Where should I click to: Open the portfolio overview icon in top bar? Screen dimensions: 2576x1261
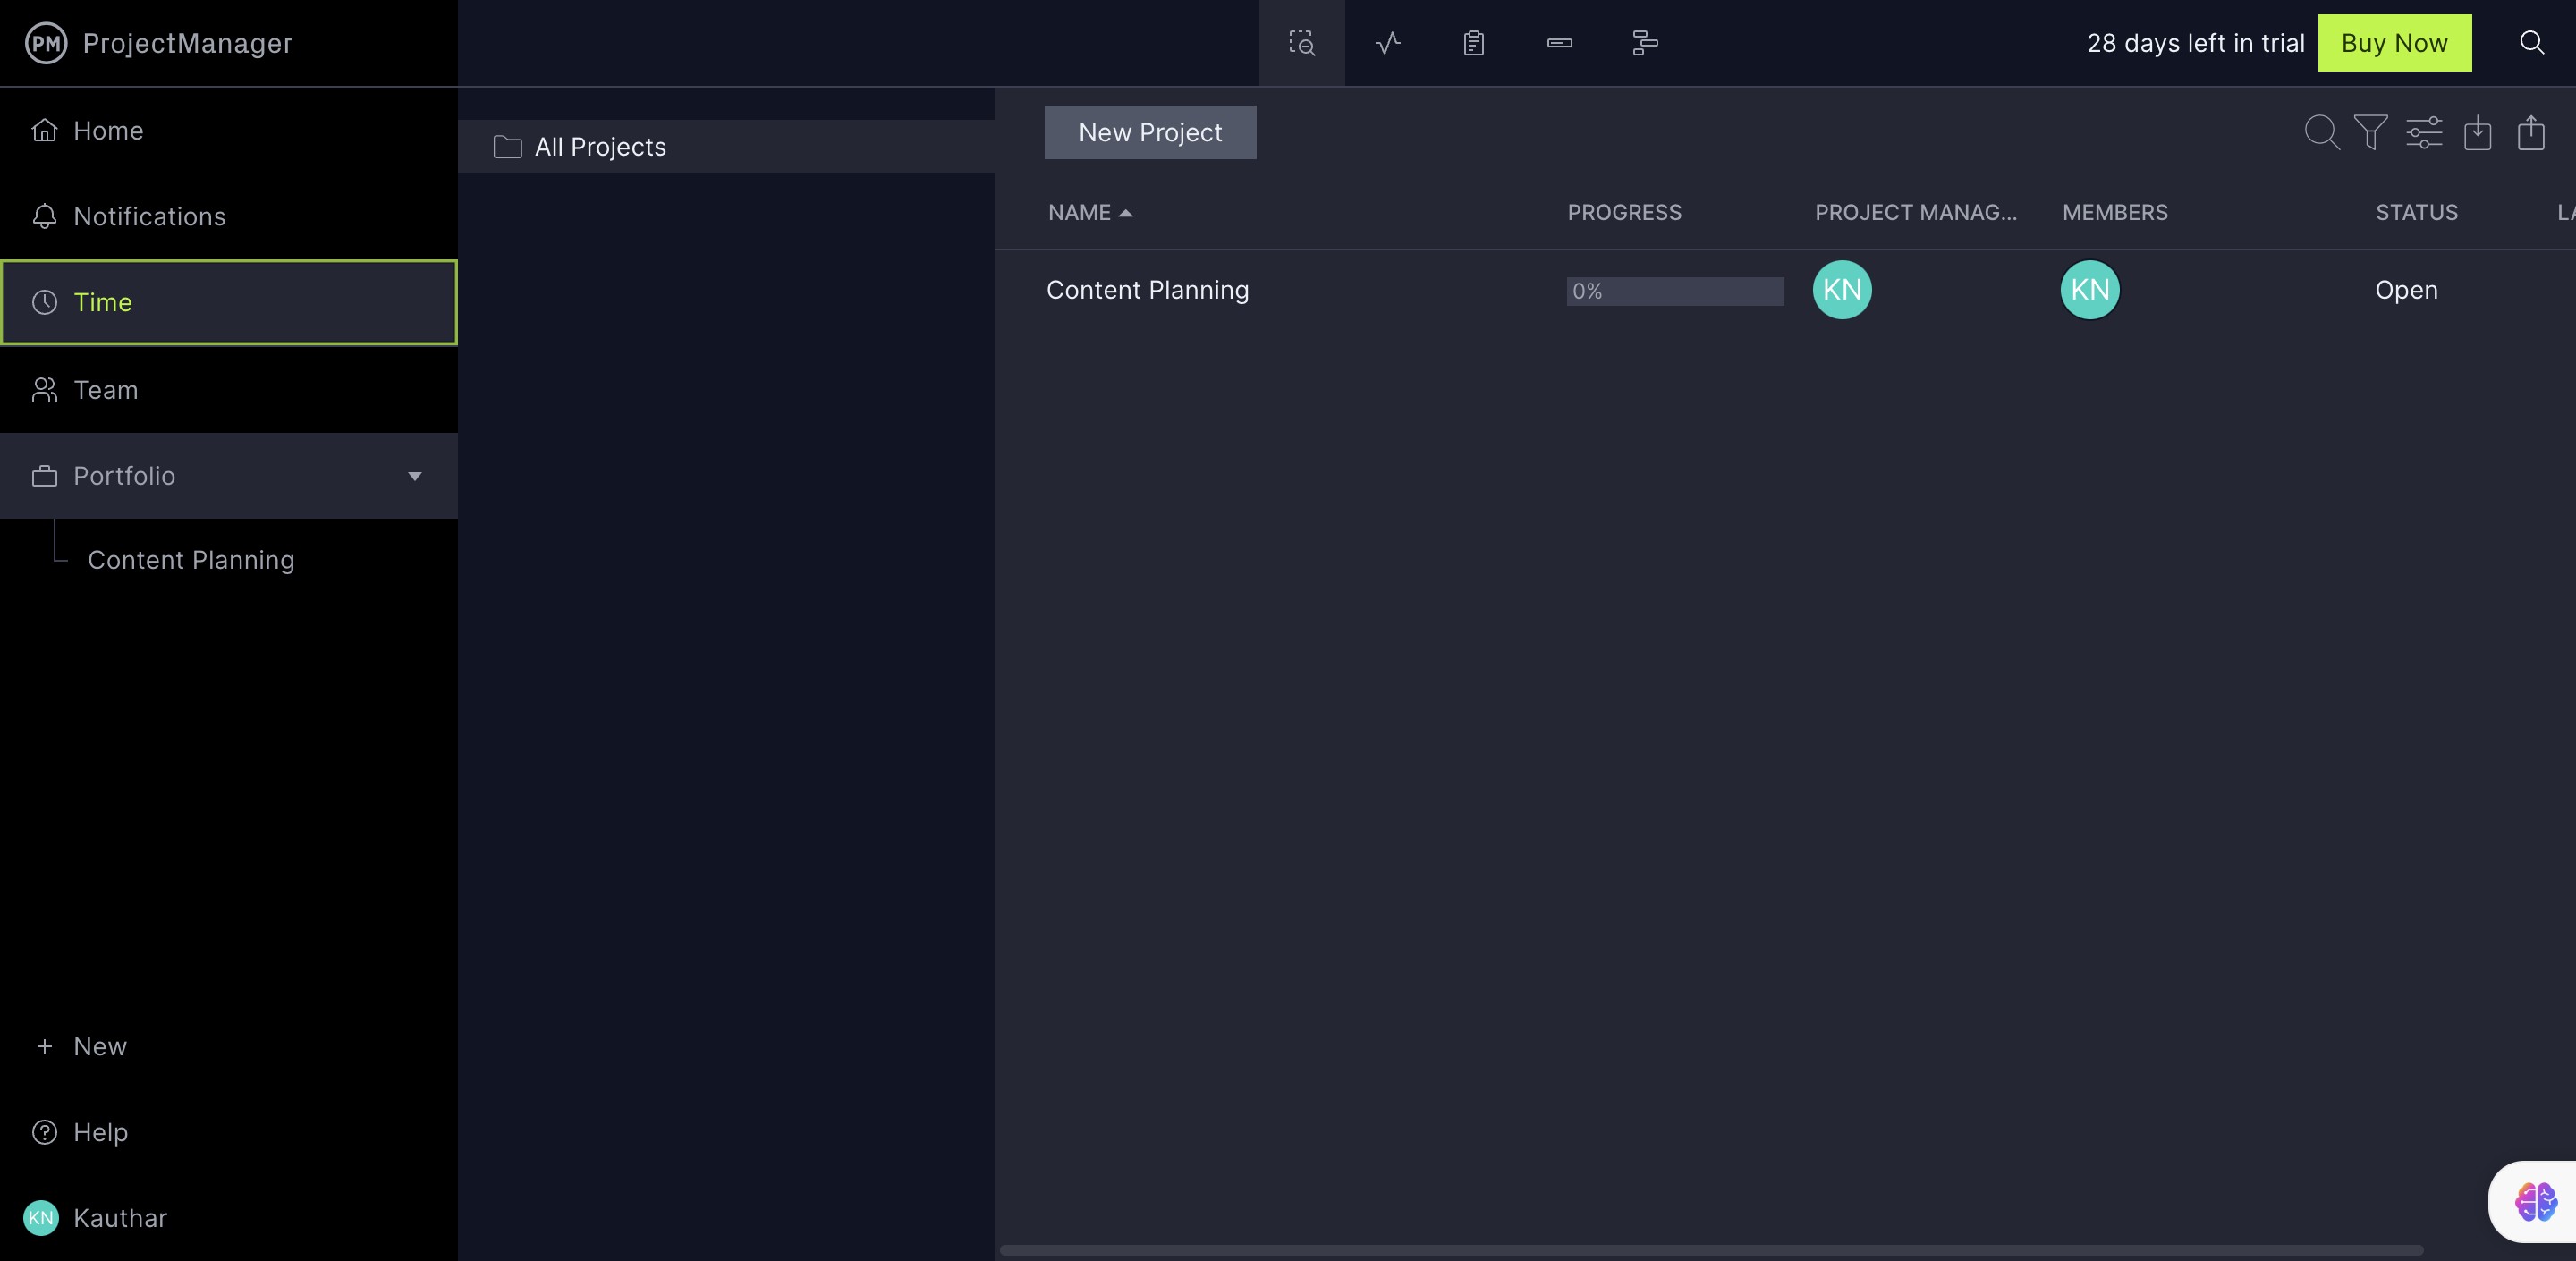point(1301,43)
